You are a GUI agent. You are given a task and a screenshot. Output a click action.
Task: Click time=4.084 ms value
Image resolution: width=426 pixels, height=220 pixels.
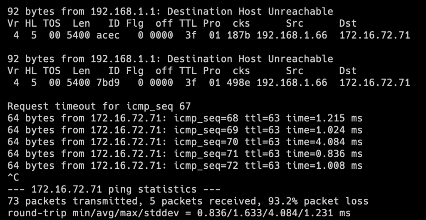(x=324, y=142)
